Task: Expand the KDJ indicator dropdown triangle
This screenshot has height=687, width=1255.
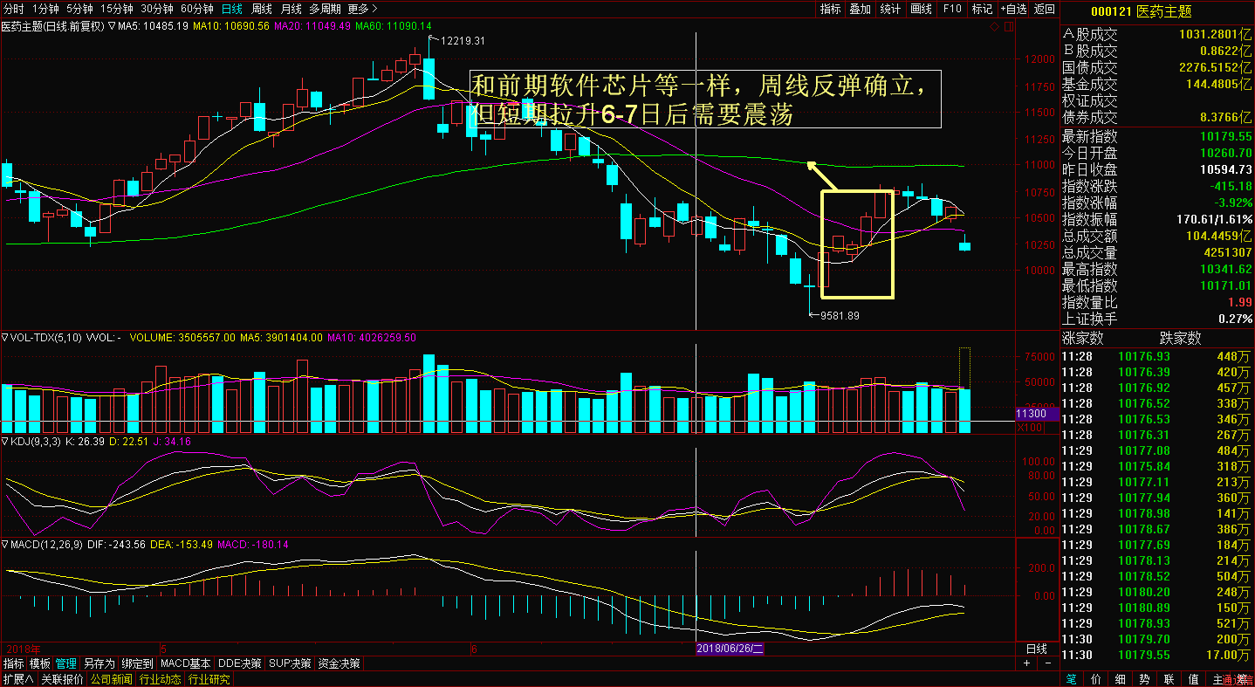Action: coord(4,442)
